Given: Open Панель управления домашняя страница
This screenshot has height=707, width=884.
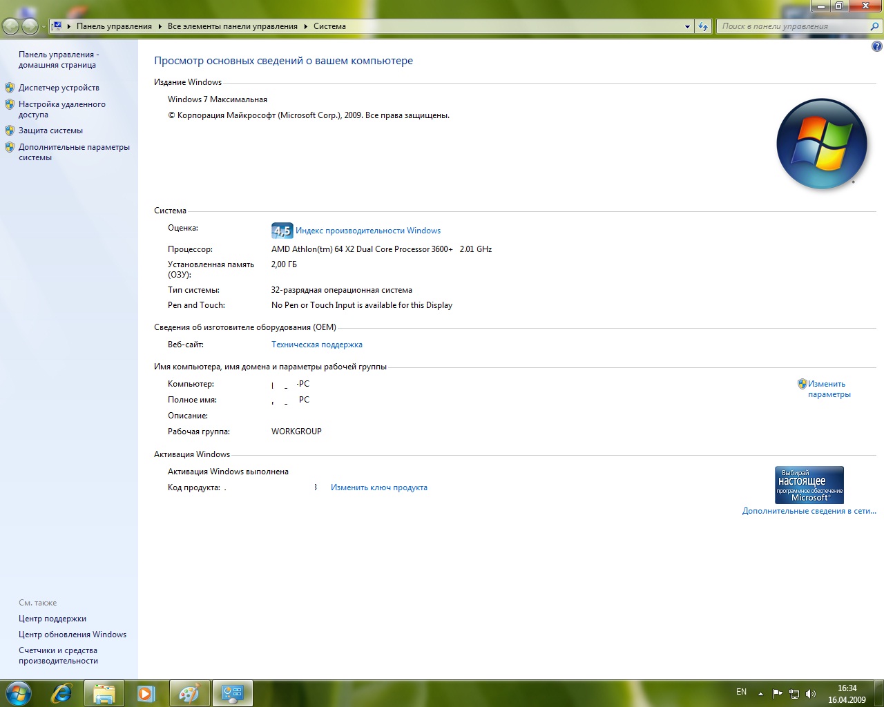Looking at the screenshot, I should 58,59.
